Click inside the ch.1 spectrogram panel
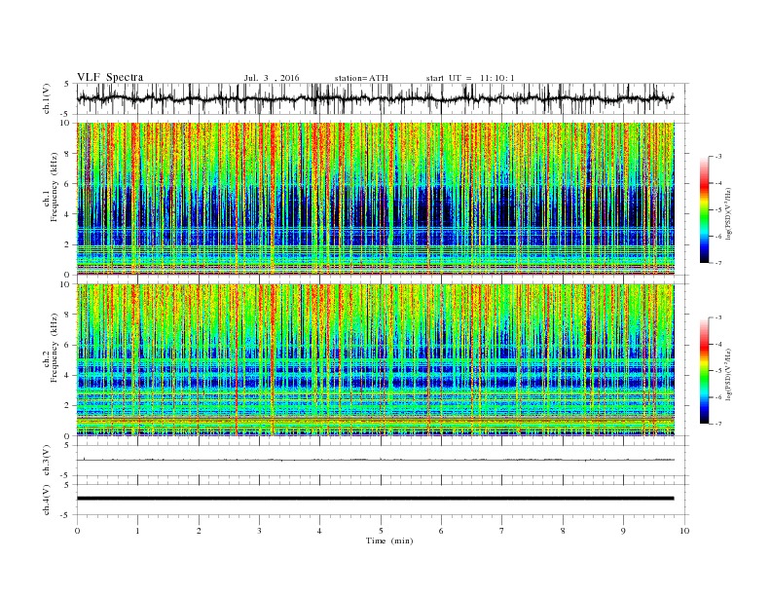771x596 pixels. click(375, 199)
